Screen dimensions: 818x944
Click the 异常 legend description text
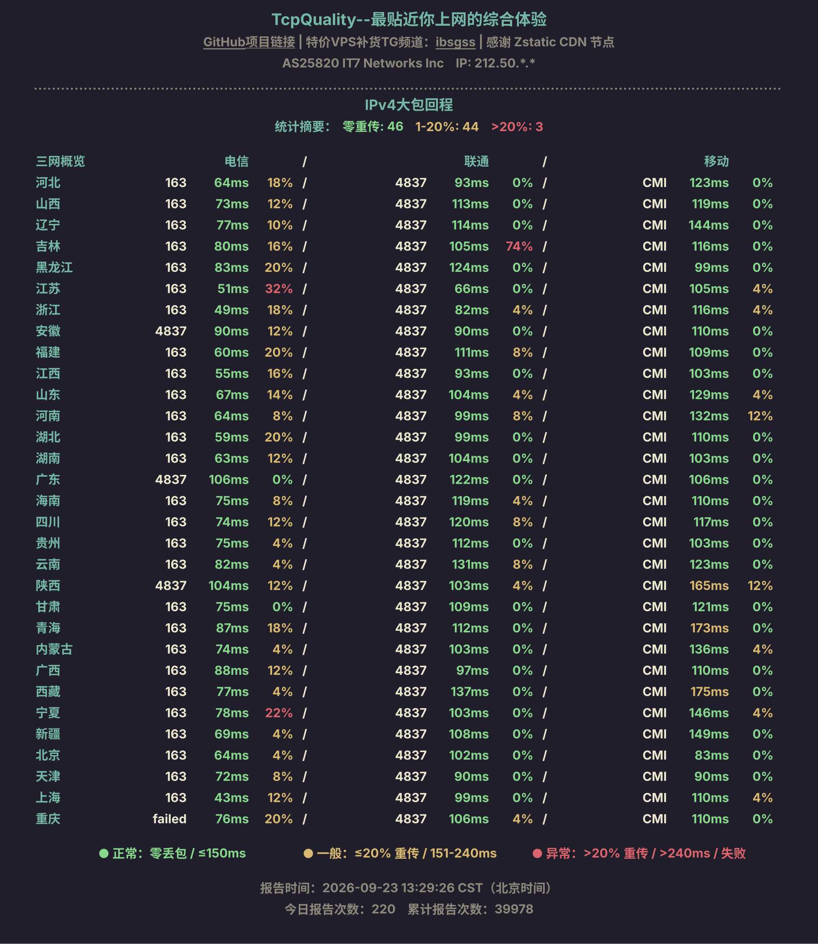click(646, 853)
